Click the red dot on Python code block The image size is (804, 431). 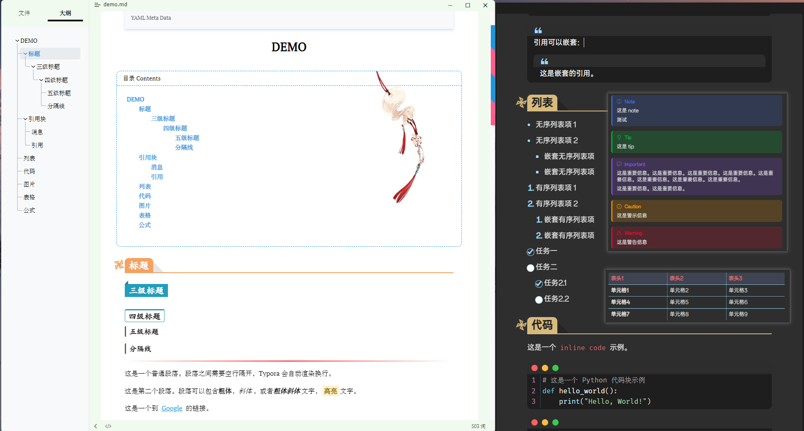534,368
